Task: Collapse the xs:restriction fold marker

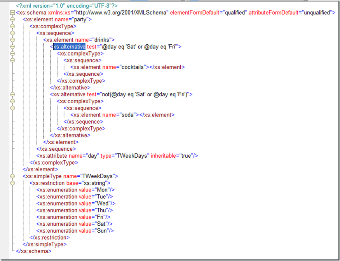Action: click(x=12, y=183)
